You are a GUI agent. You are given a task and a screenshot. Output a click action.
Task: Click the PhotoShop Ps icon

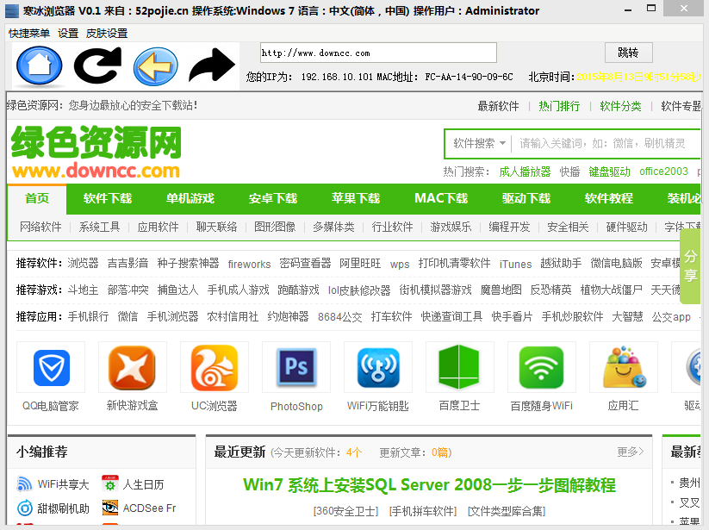click(296, 367)
